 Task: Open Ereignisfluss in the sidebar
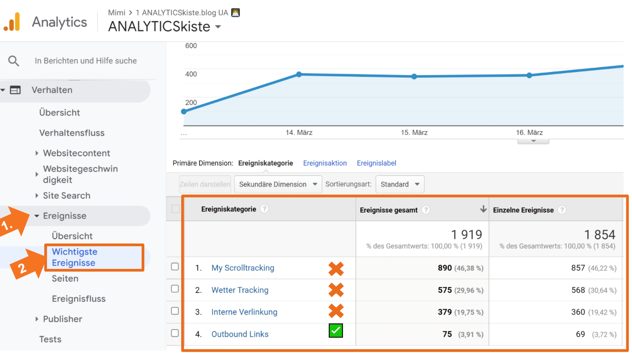[x=78, y=299]
